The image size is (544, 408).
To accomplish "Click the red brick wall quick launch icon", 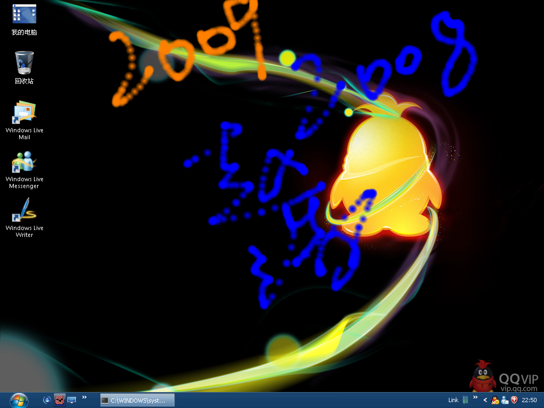I will 59,400.
